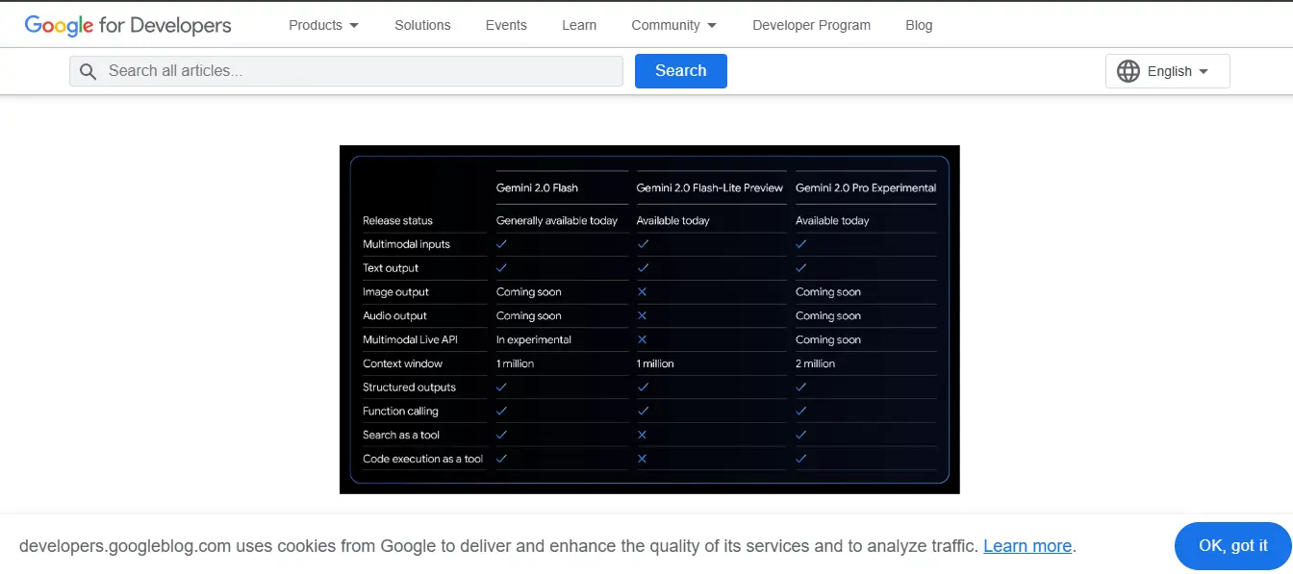1293x574 pixels.
Task: Expand the Community dropdown menu
Action: (x=674, y=25)
